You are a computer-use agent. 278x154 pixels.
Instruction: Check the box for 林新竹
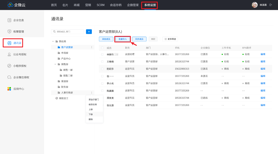[102, 54]
